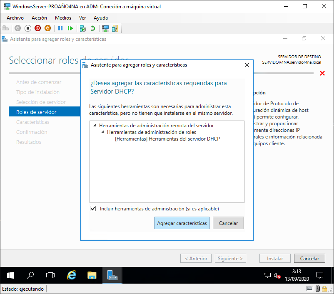
Task: Click the Instalar button
Action: [x=275, y=258]
